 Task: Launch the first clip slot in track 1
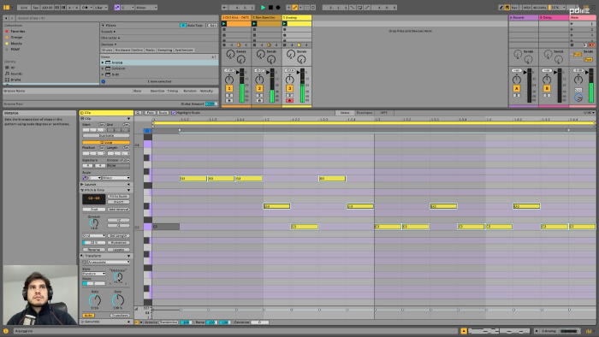click(224, 24)
